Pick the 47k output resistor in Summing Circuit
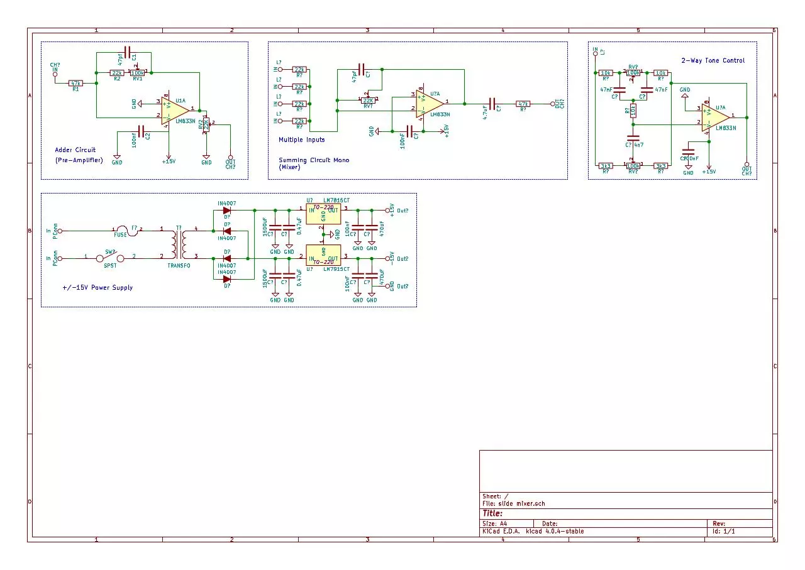Screen dimensions: 805x570 (523, 104)
